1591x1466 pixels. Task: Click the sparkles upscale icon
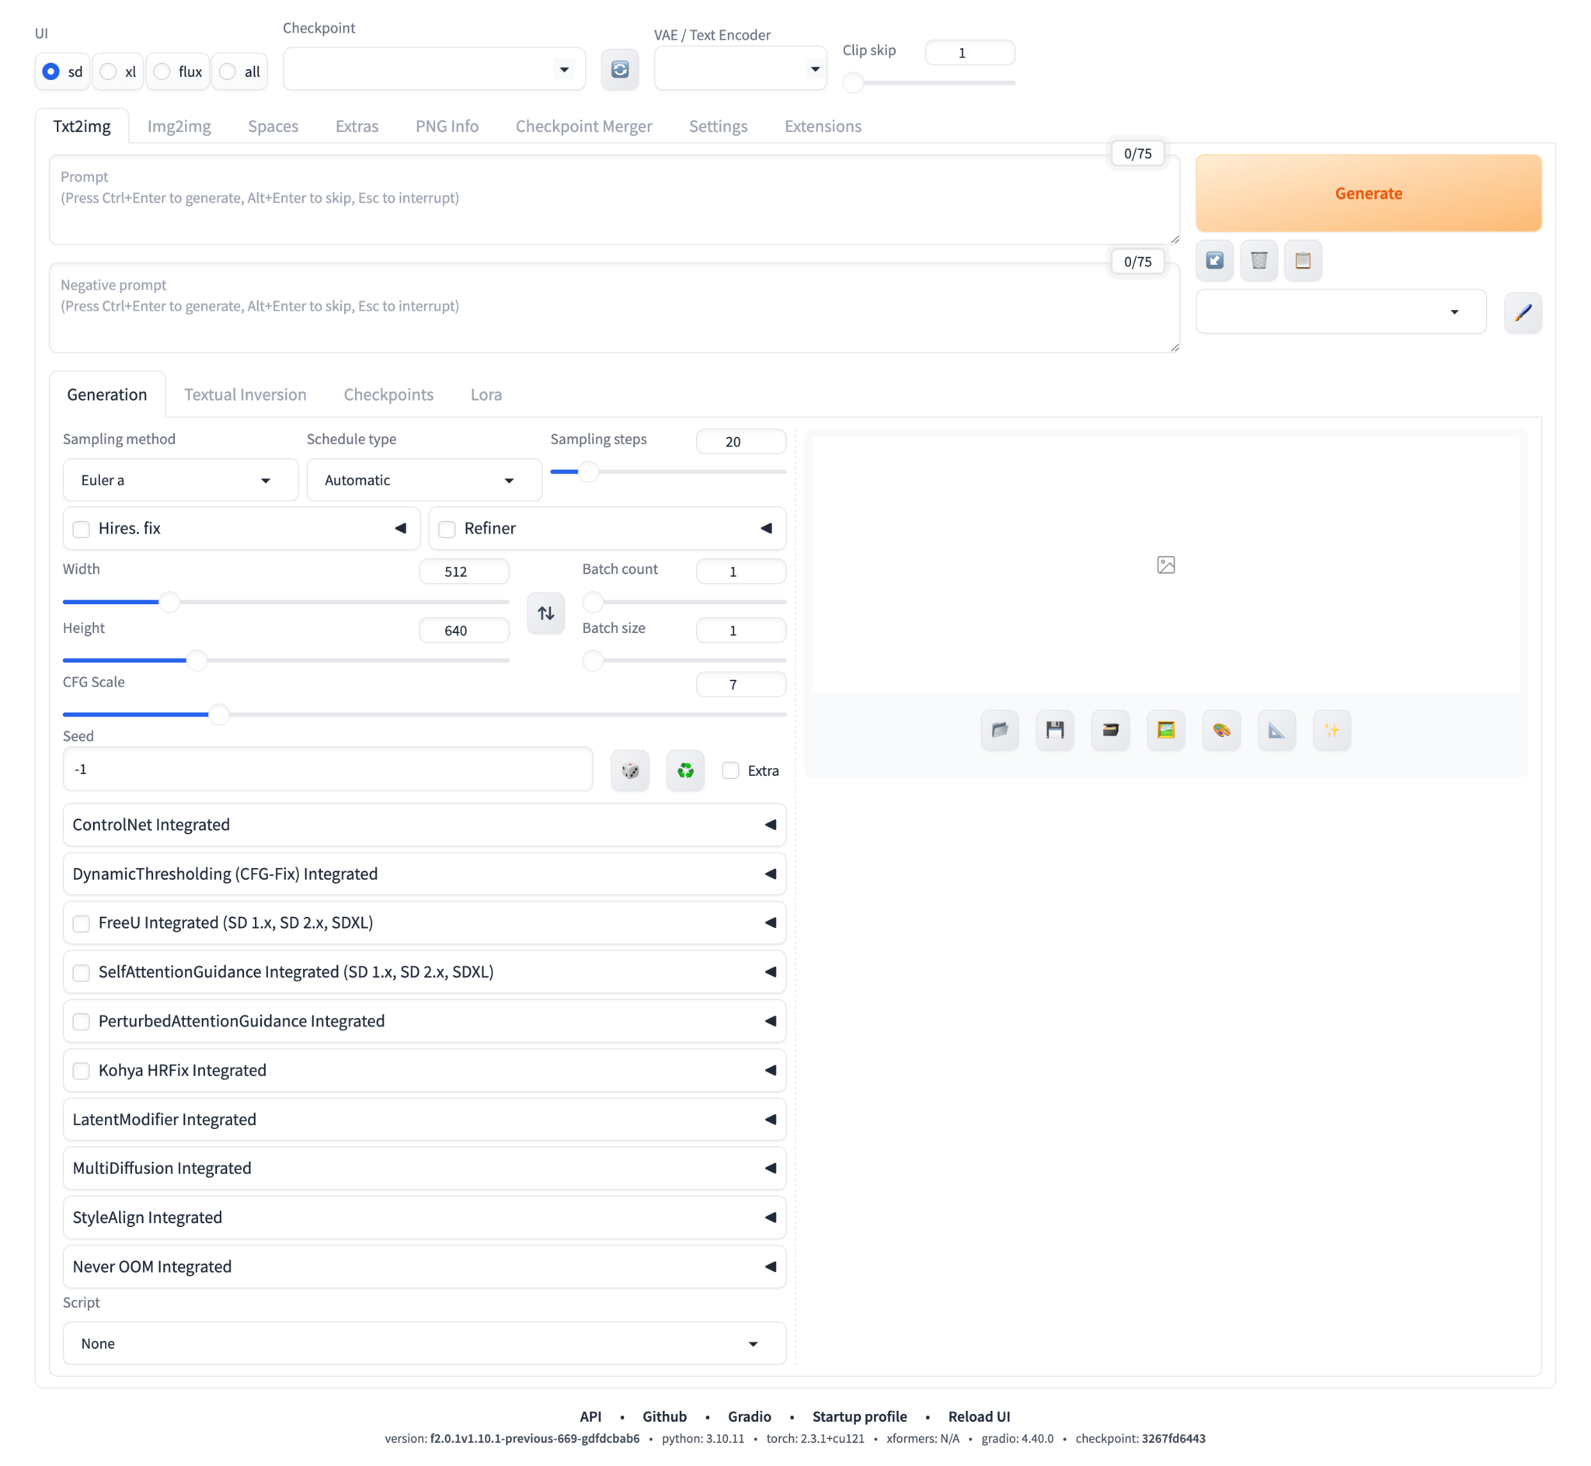[1332, 730]
